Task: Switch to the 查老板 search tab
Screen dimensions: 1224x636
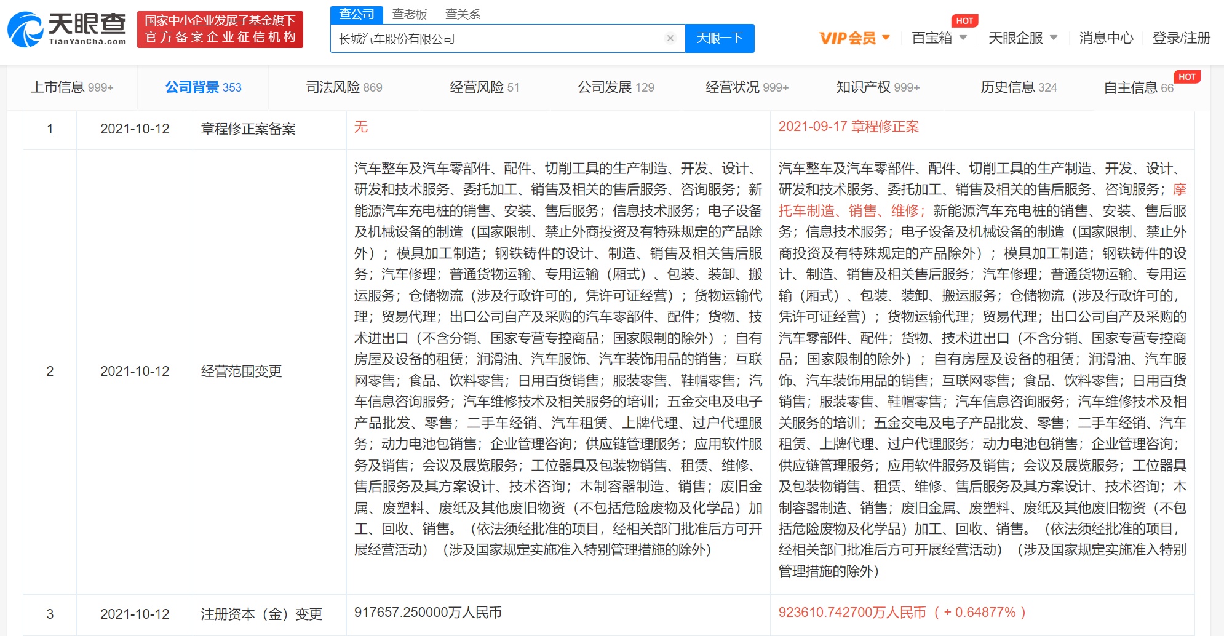Action: 410,14
